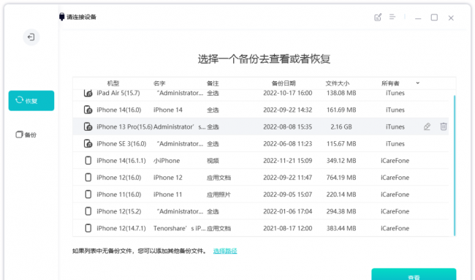Click the phone icon for iPhone 14(16.1.1)
The width and height of the screenshot is (475, 280).
88,161
